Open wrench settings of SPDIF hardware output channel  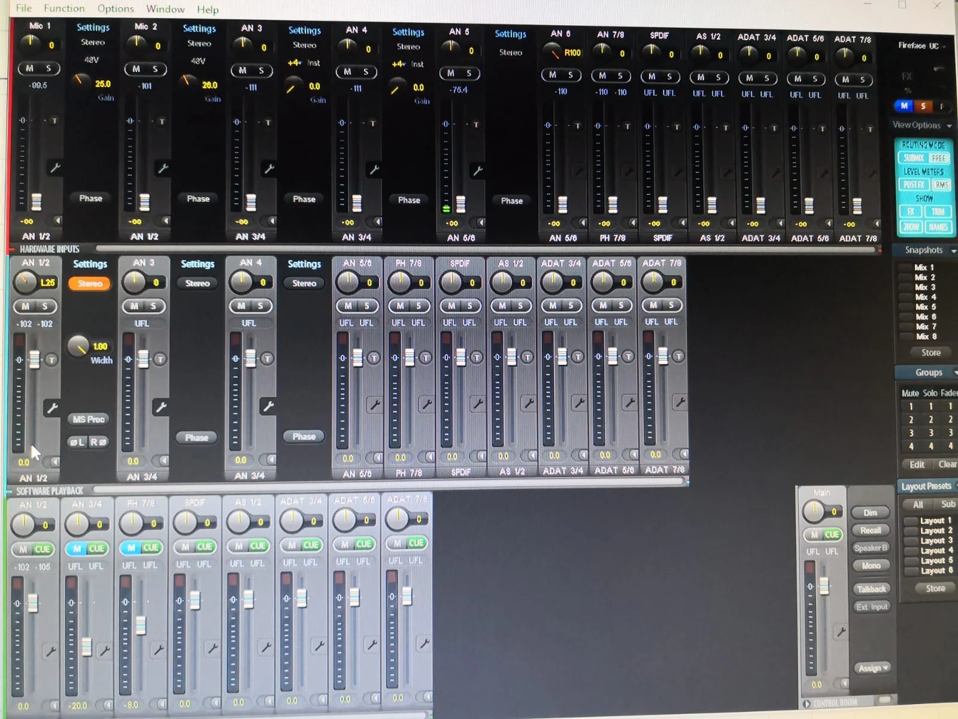click(x=477, y=403)
